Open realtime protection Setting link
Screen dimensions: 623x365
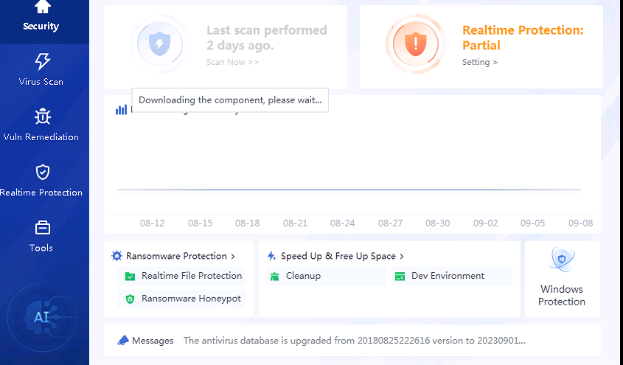point(479,62)
